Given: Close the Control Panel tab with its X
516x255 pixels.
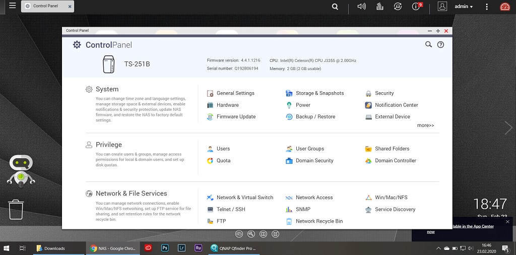Looking at the screenshot, I should click(70, 6).
